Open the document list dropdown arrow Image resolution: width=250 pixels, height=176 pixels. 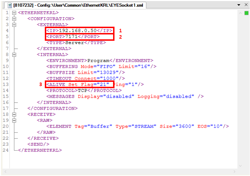tap(239, 5)
